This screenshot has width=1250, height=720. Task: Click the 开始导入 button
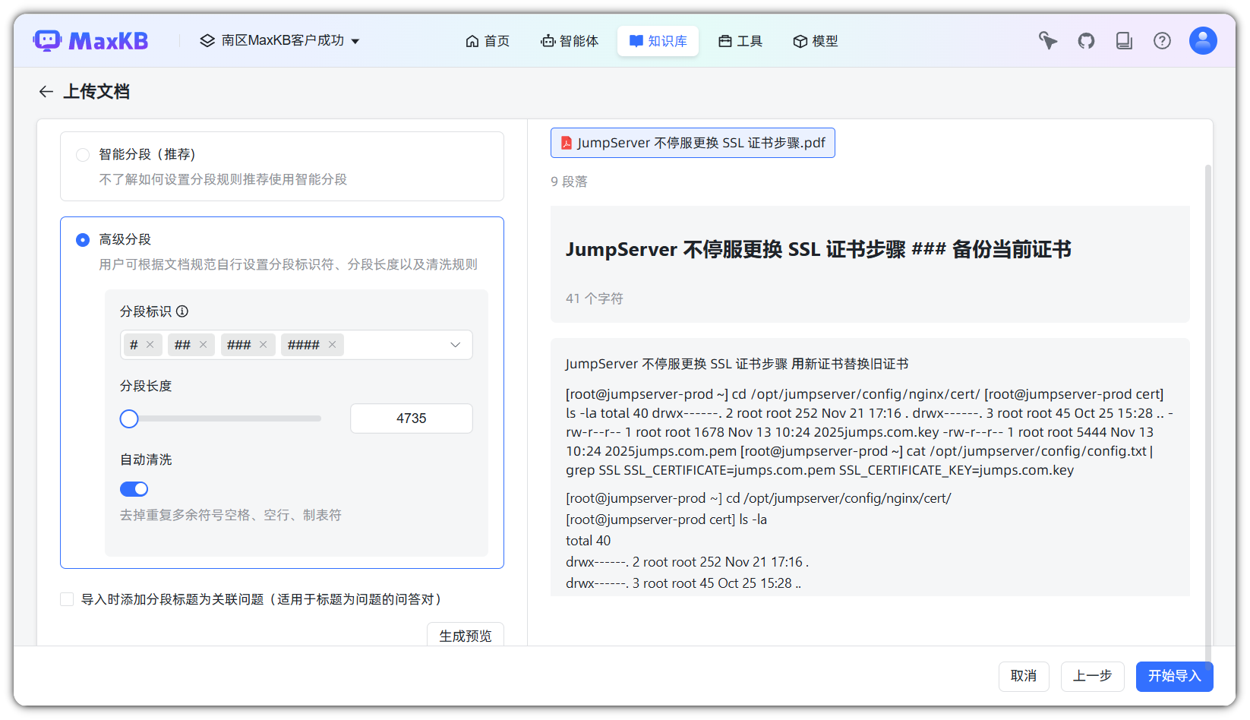click(1174, 676)
